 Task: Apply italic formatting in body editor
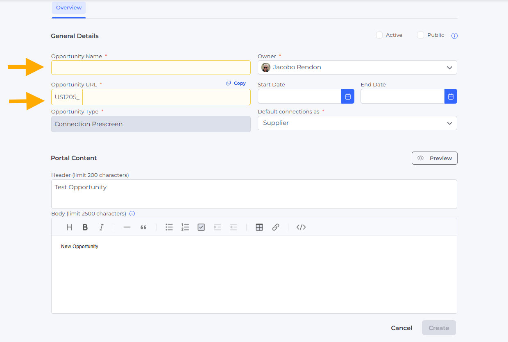pyautogui.click(x=101, y=227)
